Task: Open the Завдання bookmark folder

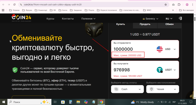Action: click(x=76, y=10)
